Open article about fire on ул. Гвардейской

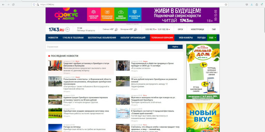[153, 99]
